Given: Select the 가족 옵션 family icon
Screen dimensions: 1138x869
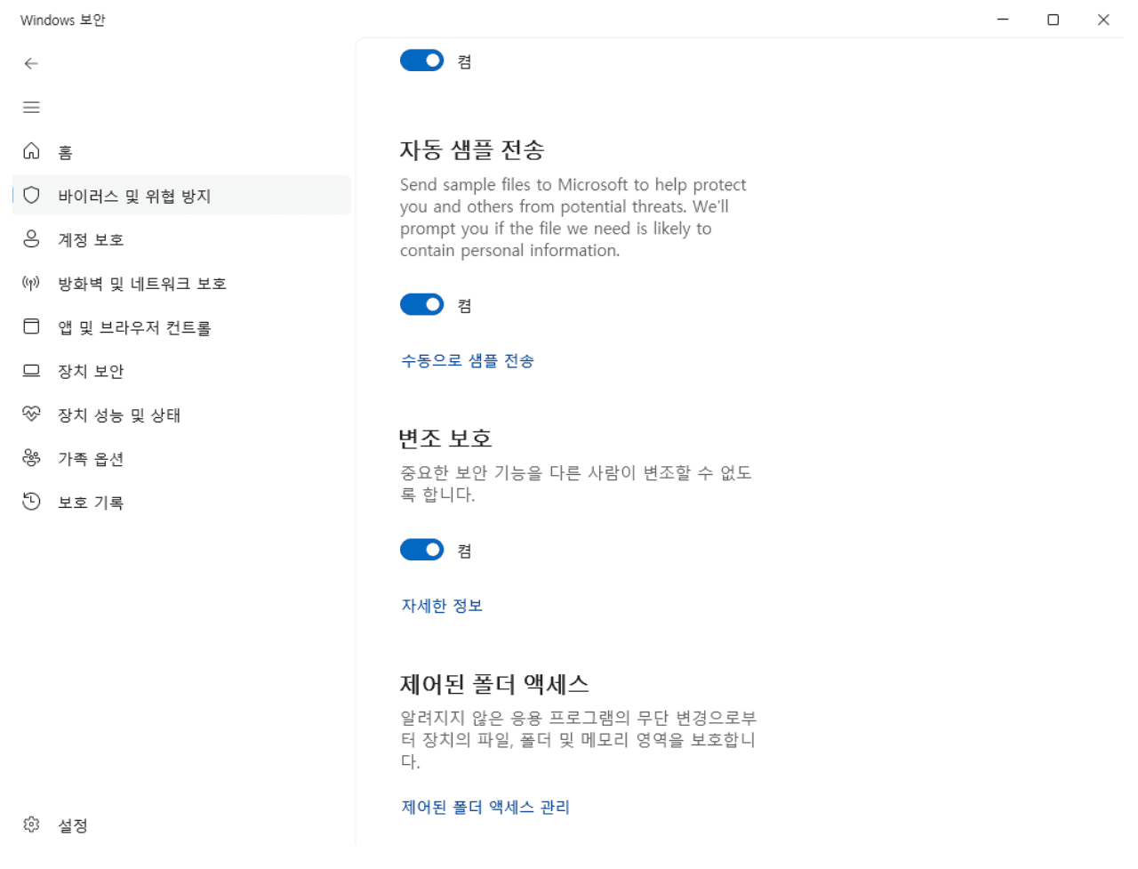Looking at the screenshot, I should tap(31, 458).
